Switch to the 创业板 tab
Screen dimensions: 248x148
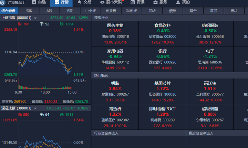(111, 11)
